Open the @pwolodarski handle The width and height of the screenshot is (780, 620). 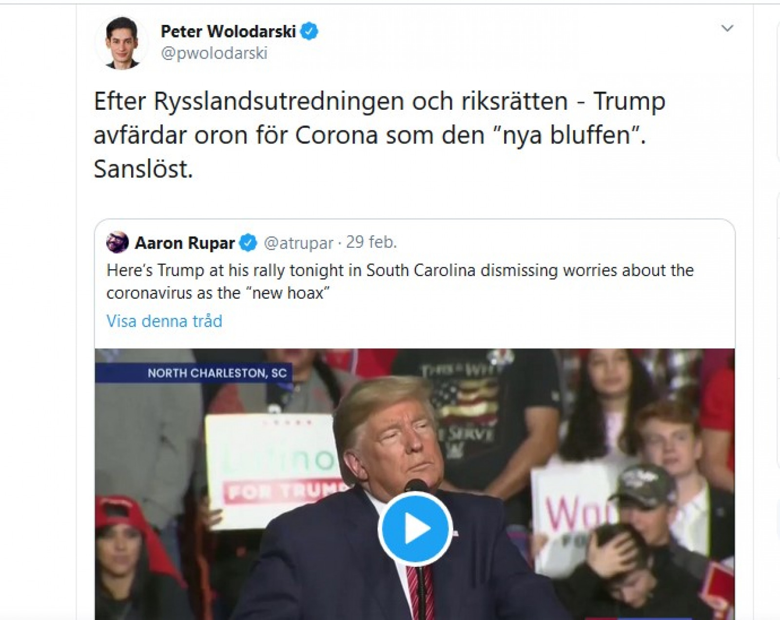pyautogui.click(x=214, y=53)
